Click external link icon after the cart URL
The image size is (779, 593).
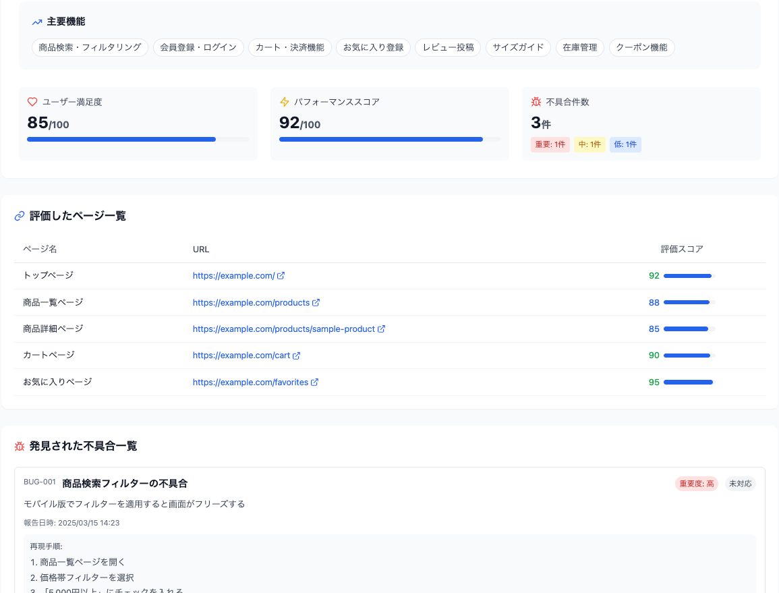[296, 356]
